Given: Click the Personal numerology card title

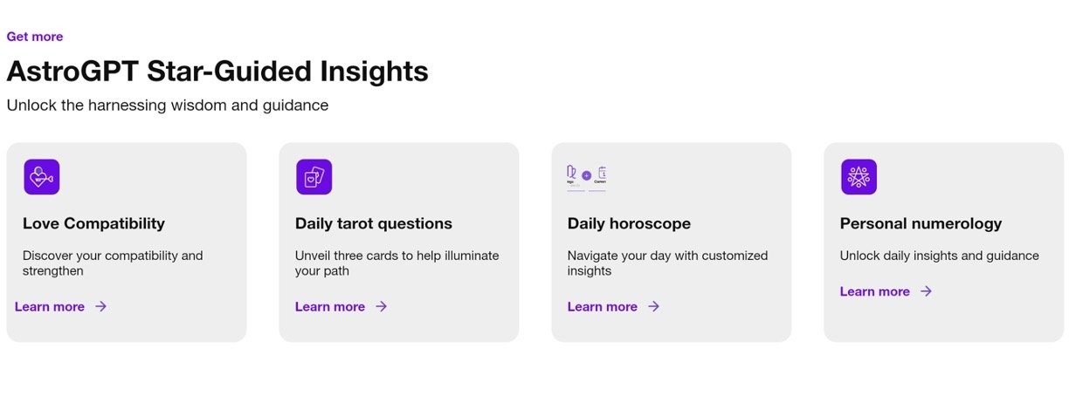Looking at the screenshot, I should (921, 223).
